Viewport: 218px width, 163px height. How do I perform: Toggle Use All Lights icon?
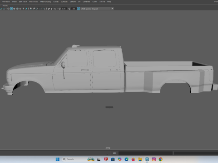tap(23, 9)
